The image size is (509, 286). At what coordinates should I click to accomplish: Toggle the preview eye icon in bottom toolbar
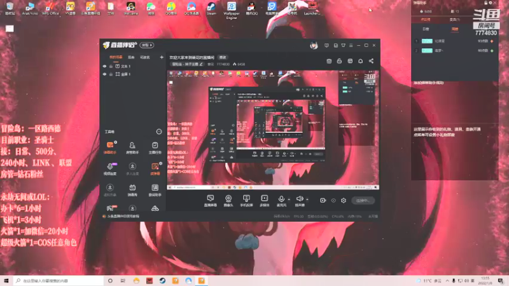pos(333,201)
